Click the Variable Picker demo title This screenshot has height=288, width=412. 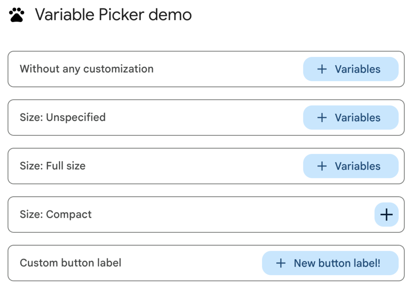click(113, 15)
